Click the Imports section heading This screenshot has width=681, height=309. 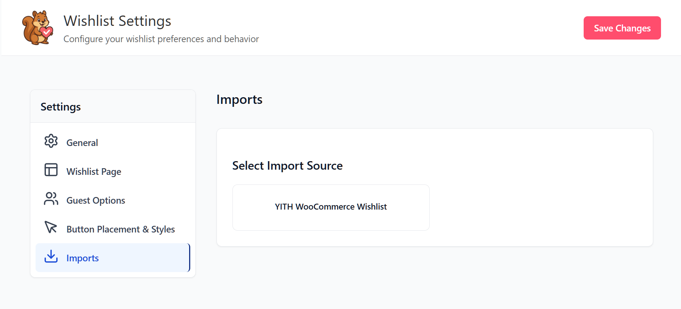(x=239, y=99)
